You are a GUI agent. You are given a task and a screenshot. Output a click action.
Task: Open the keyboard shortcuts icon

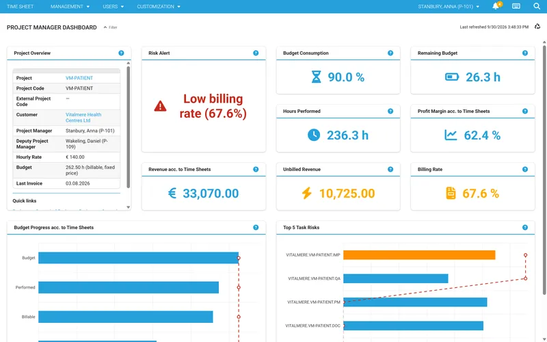[x=516, y=6]
